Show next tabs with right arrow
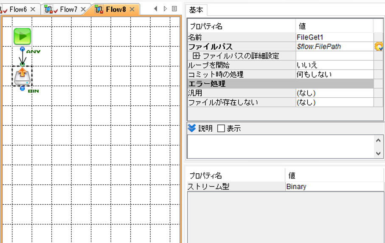Viewport: 385px width, 243px height. pos(165,9)
